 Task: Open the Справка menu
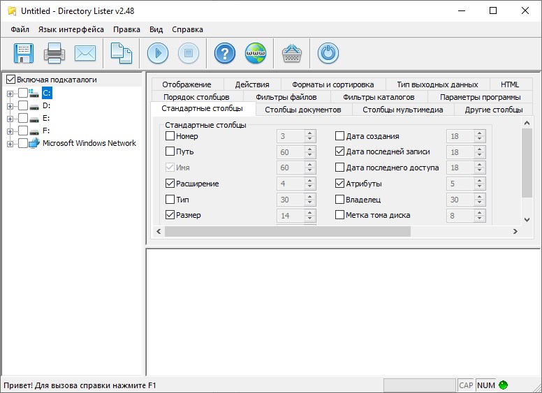pos(187,29)
